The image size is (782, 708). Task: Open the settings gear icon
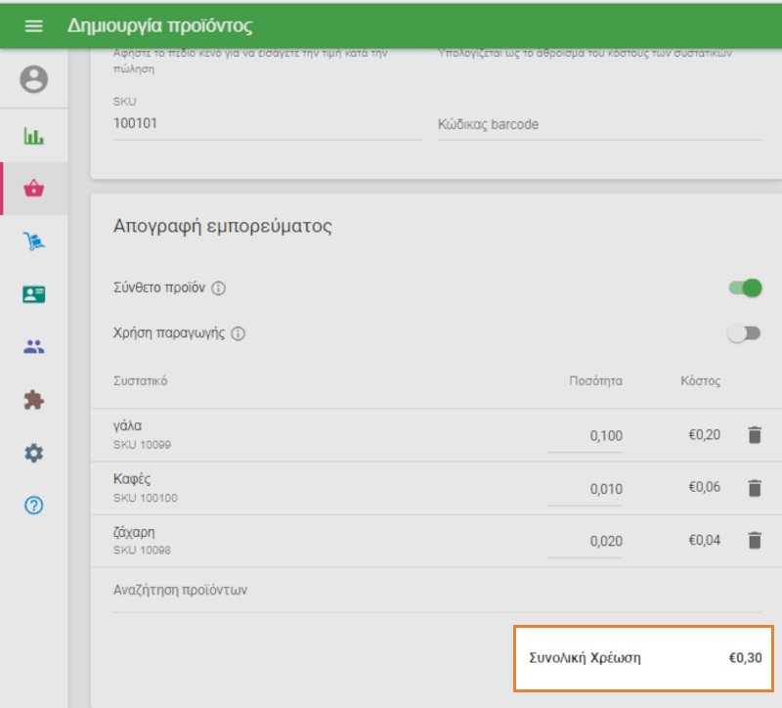coord(34,453)
